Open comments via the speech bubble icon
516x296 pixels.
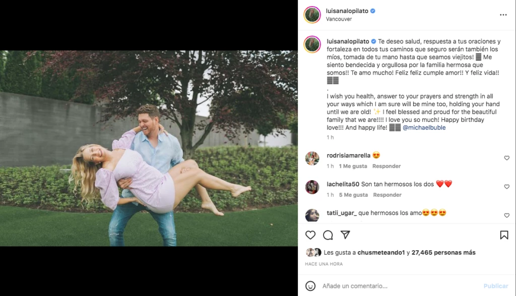tap(328, 235)
